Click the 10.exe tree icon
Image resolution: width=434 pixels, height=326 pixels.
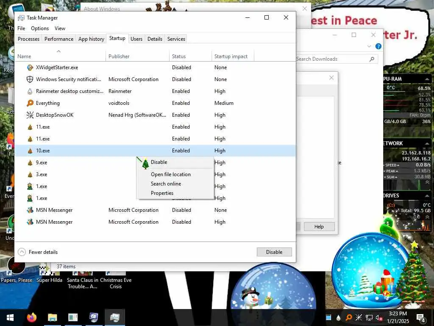pyautogui.click(x=30, y=151)
